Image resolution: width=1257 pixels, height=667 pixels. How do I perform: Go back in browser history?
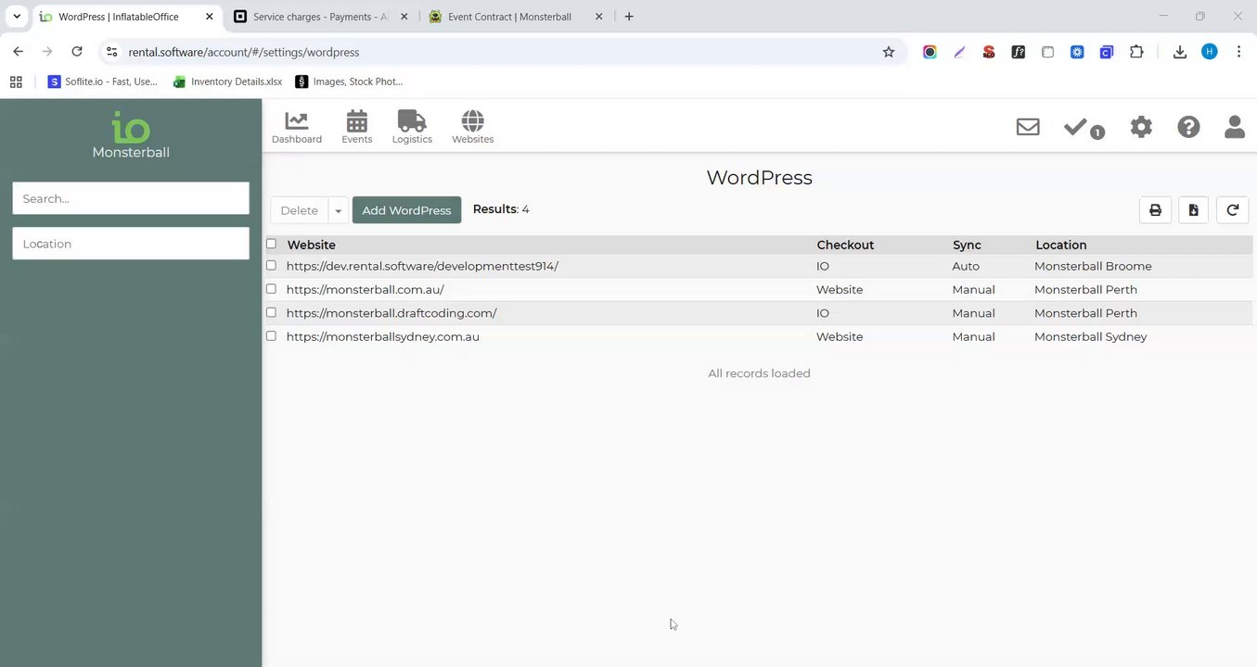click(19, 52)
